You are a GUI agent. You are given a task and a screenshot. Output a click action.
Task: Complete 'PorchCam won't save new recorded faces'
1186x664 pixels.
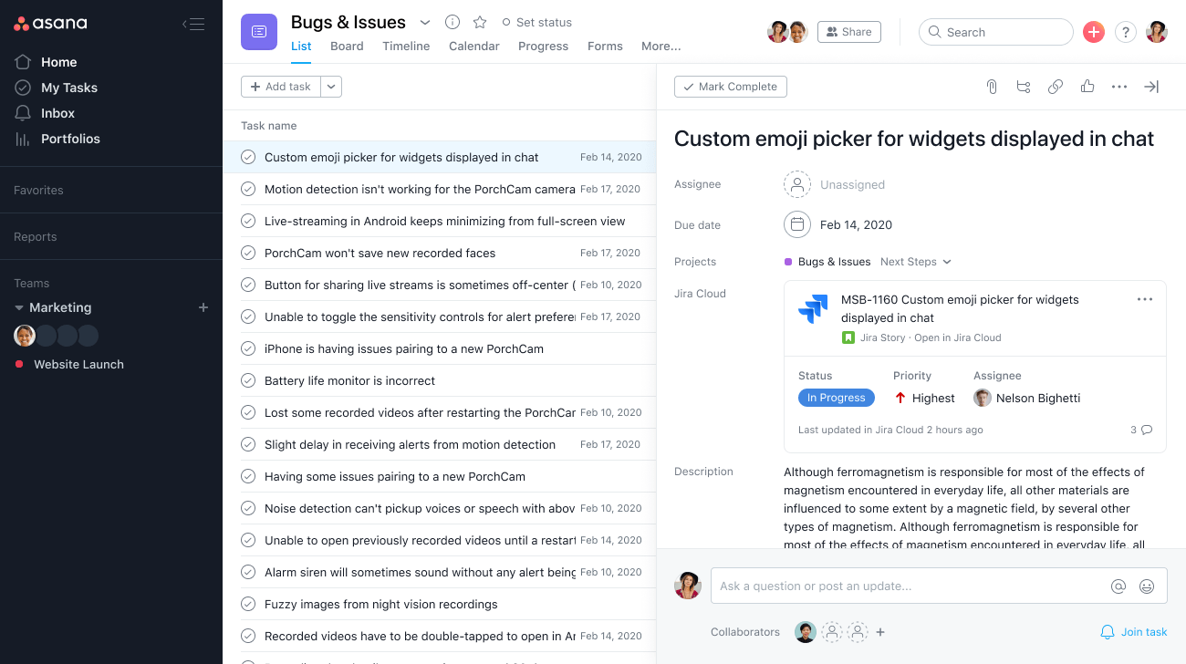[248, 253]
